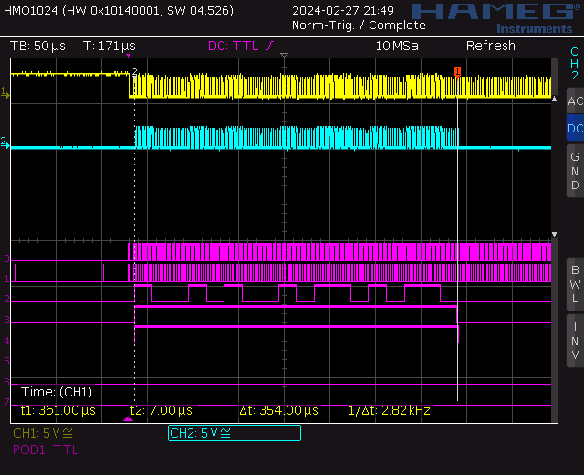Screen dimensions: 584x475
Task: Click the POD1: TTL logic pod label
Action: tap(46, 449)
